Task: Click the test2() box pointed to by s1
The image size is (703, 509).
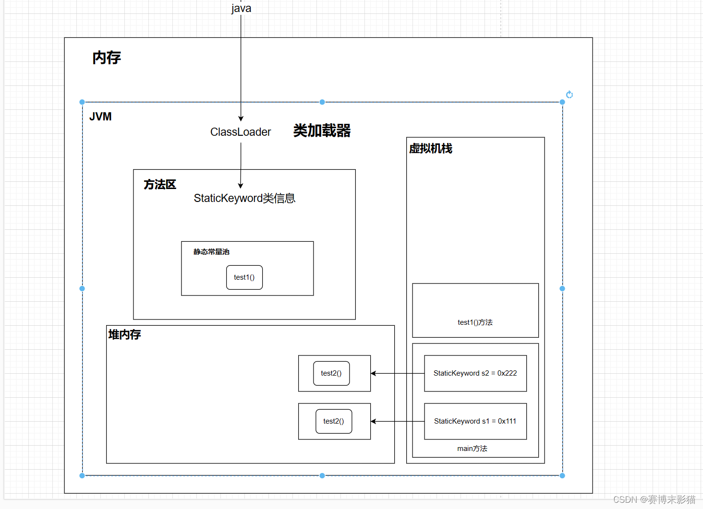Action: click(334, 421)
